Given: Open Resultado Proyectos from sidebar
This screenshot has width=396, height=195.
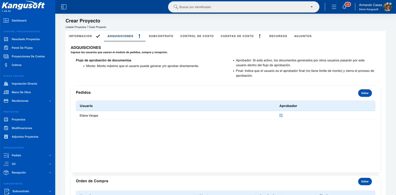Looking at the screenshot, I should tap(26, 39).
